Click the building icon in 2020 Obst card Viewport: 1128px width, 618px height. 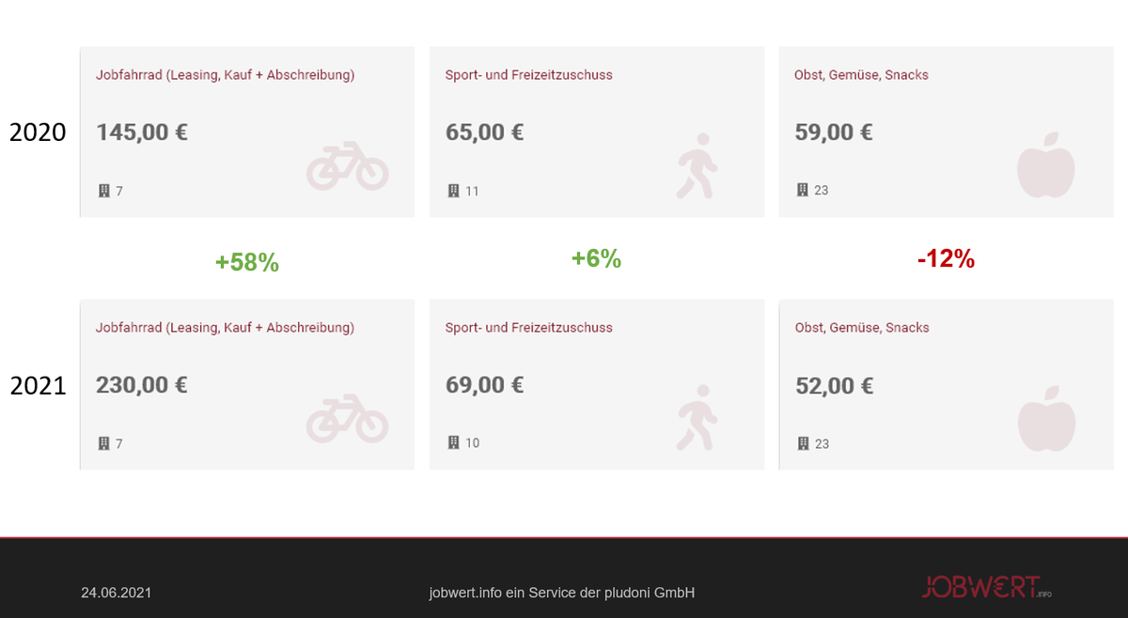[802, 190]
